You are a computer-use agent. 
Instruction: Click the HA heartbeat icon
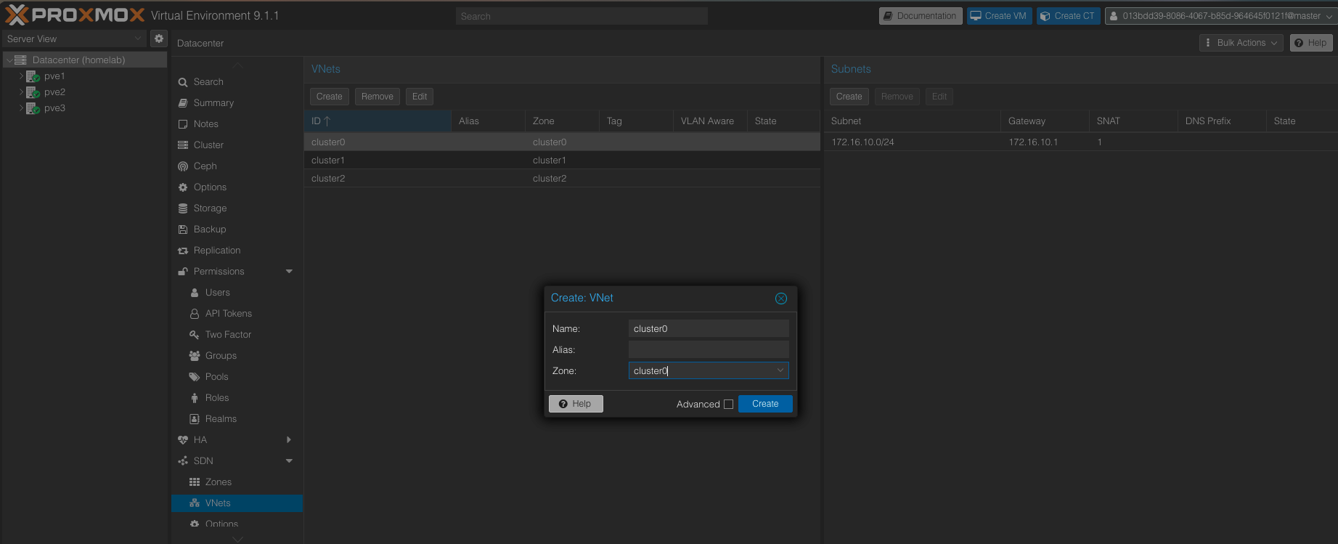pos(183,440)
